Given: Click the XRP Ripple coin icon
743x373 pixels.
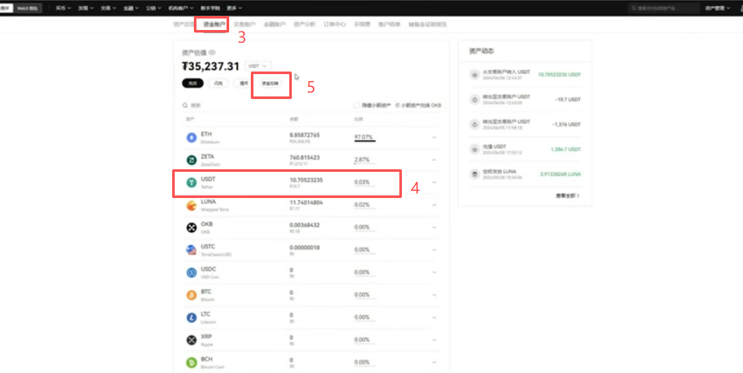Looking at the screenshot, I should 191,340.
